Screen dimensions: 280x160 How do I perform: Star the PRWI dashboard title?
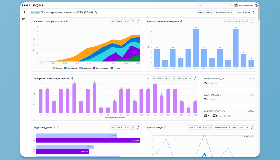pos(96,13)
